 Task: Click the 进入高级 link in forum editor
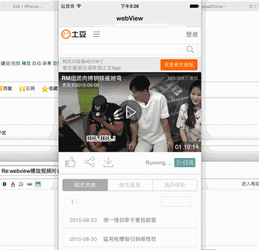point(250,184)
